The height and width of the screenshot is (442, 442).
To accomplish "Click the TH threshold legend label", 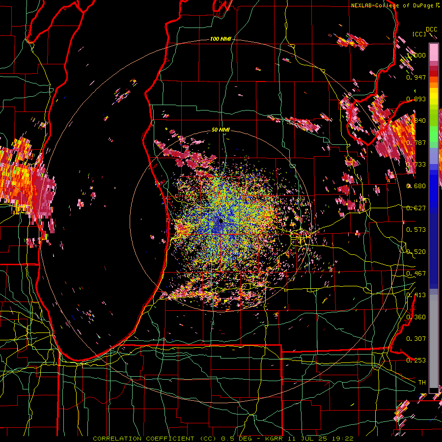I will 422,382.
